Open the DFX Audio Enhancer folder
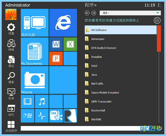The height and width of the screenshot is (136, 166). pyautogui.click(x=121, y=48)
